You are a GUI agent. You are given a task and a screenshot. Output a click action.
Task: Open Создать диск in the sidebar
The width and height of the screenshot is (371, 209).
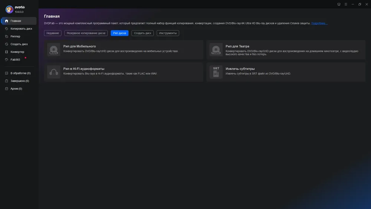coord(19,44)
